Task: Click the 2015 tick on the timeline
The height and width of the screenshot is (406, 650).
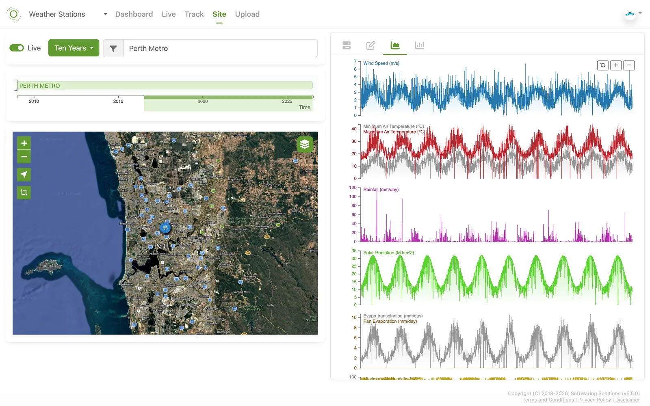Action: pyautogui.click(x=118, y=101)
